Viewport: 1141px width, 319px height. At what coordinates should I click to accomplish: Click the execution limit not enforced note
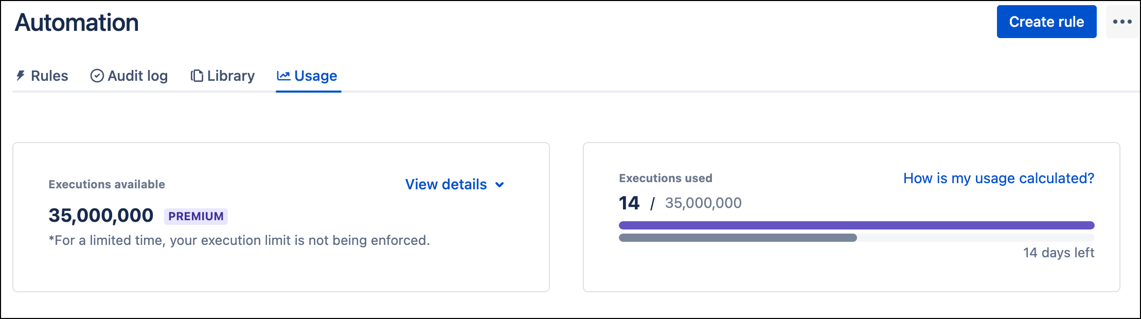click(239, 240)
